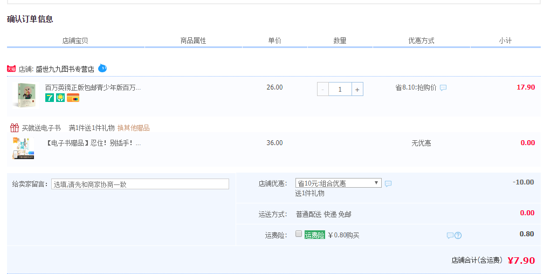Click the 运送方式 label
Screen dimensions: 544x274
[x=273, y=214]
